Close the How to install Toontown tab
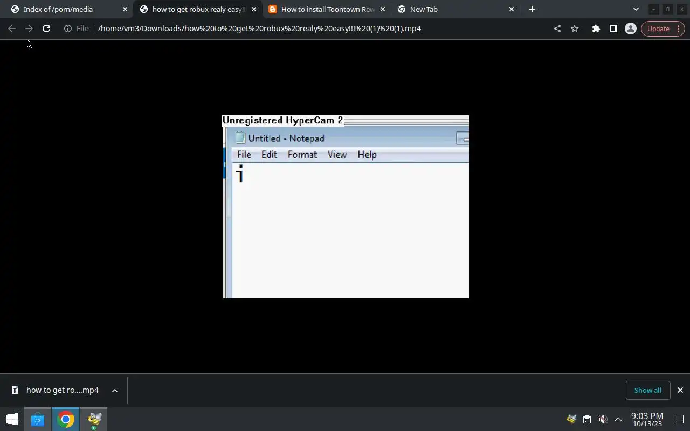The image size is (690, 431). pyautogui.click(x=383, y=9)
